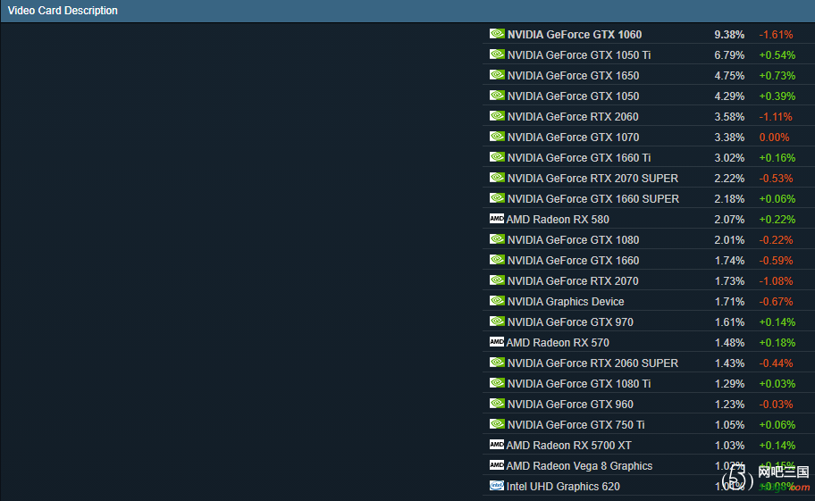Select the NVIDIA GeForce RTX 2070 SUPER name
Screen dimensions: 815x501
point(592,179)
